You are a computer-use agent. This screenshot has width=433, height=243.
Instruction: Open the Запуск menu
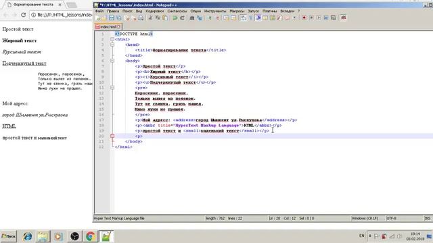[254, 11]
